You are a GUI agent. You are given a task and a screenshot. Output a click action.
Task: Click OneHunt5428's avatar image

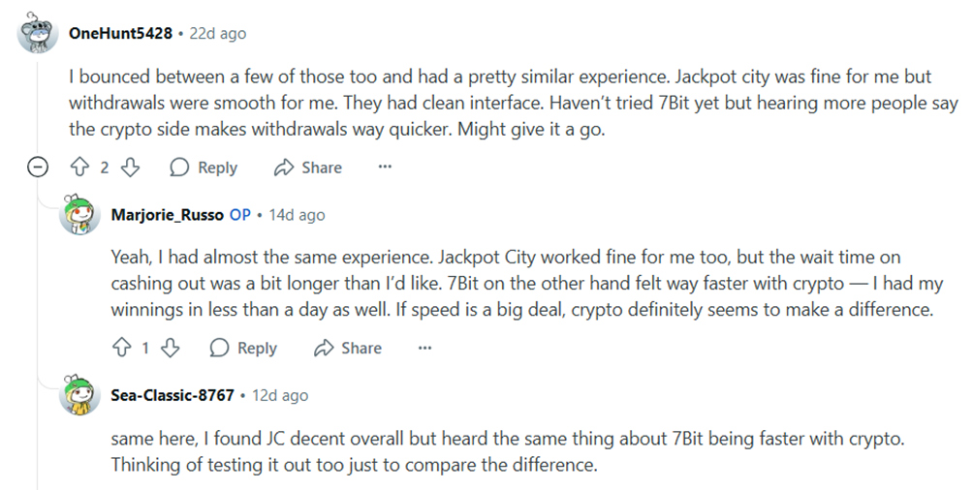tap(38, 33)
